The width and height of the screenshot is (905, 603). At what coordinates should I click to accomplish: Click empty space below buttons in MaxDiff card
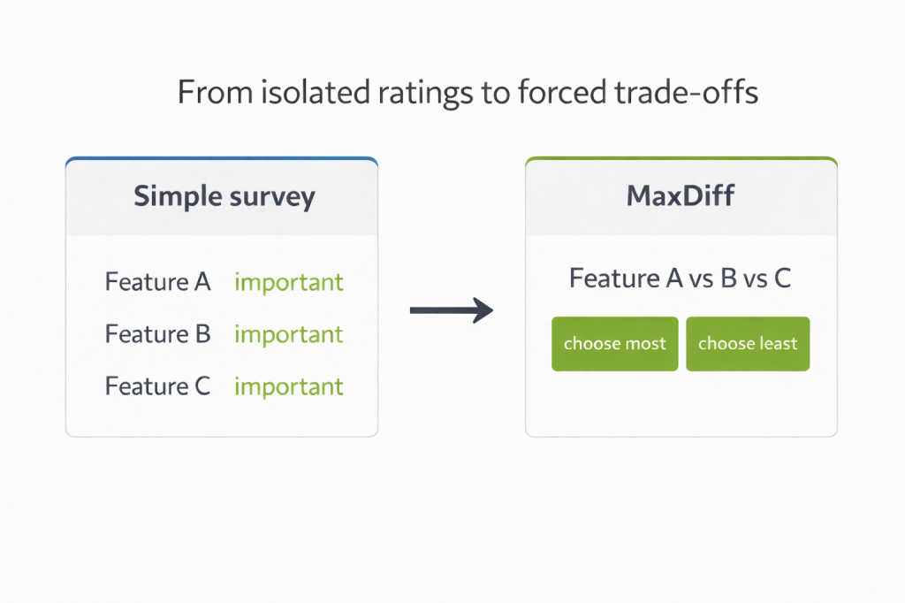click(681, 403)
